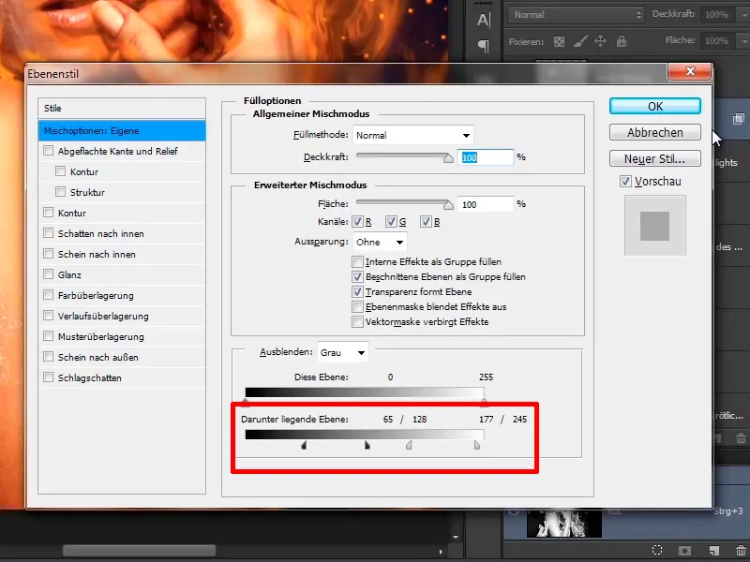
Task: Click Diese Ebene white point slider
Action: click(x=484, y=402)
